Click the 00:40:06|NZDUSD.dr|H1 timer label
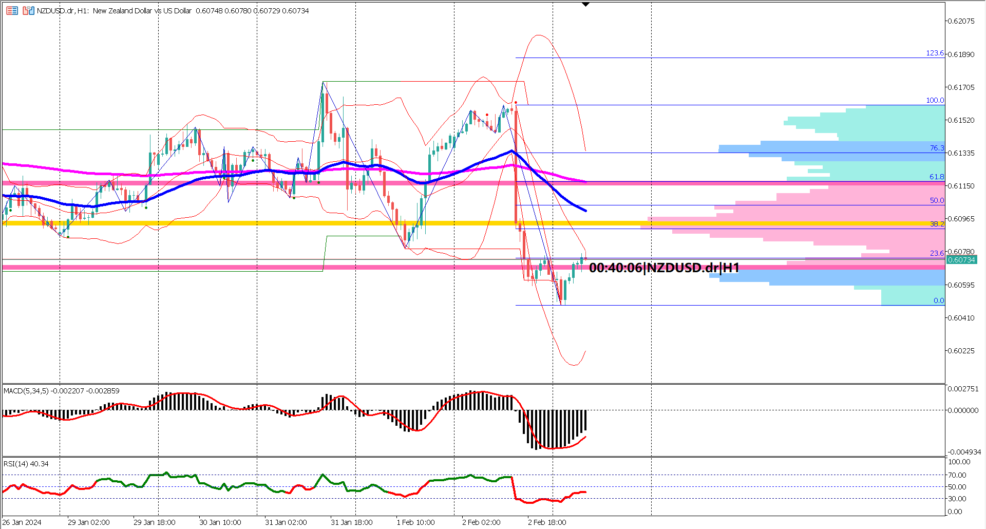Viewport: 986px width, 529px height. [x=665, y=268]
